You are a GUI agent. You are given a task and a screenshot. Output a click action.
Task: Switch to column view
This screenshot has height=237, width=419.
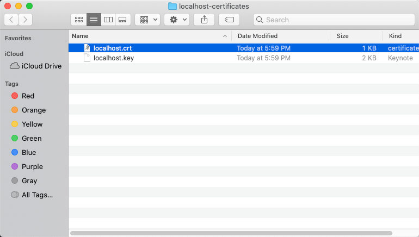(x=108, y=20)
